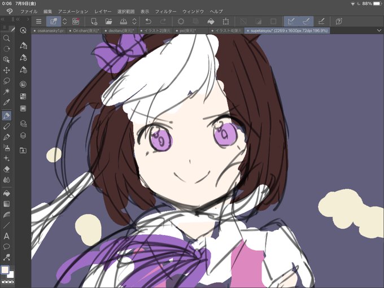
Task: Select the Gradient tool
Action: point(7,204)
